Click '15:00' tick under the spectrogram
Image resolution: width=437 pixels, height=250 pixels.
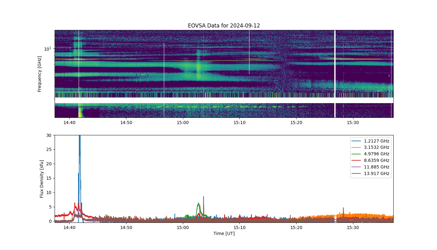click(x=183, y=123)
